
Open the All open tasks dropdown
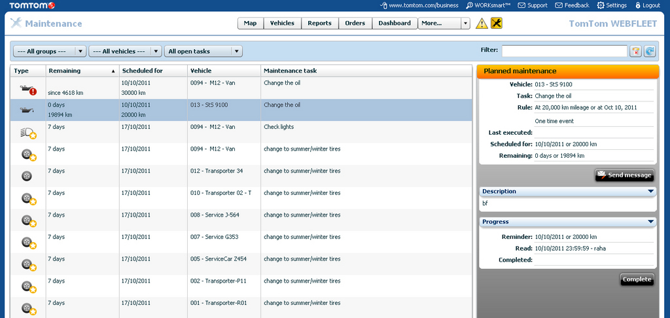(203, 51)
